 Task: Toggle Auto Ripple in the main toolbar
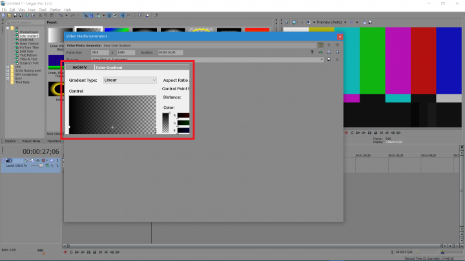point(98,15)
